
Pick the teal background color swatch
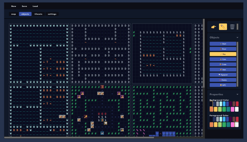228,109
